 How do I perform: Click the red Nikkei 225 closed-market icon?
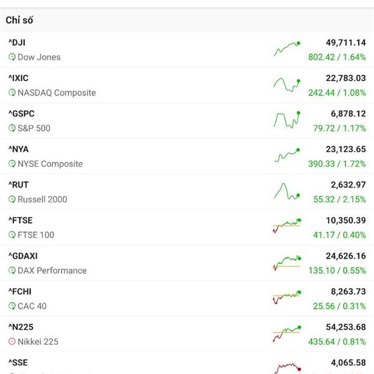(x=12, y=342)
